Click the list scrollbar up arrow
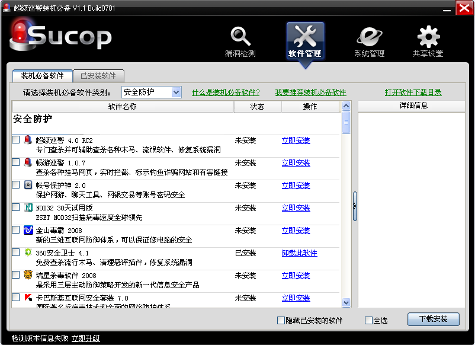 pos(346,106)
